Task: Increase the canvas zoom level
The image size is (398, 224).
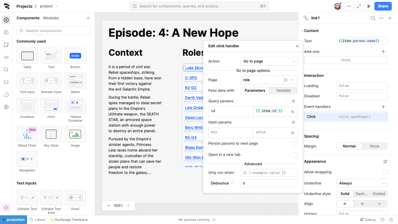Action: coord(128,205)
